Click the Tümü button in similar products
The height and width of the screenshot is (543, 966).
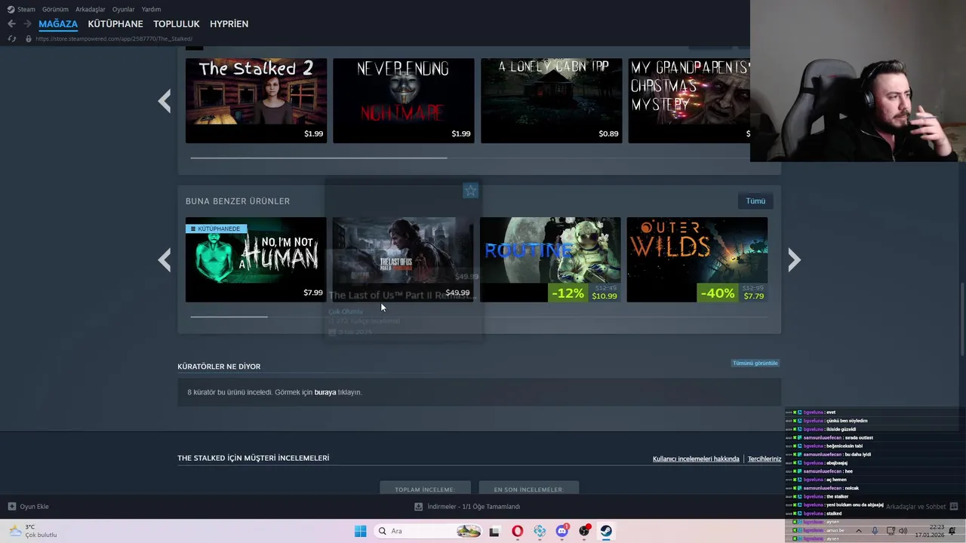(755, 201)
